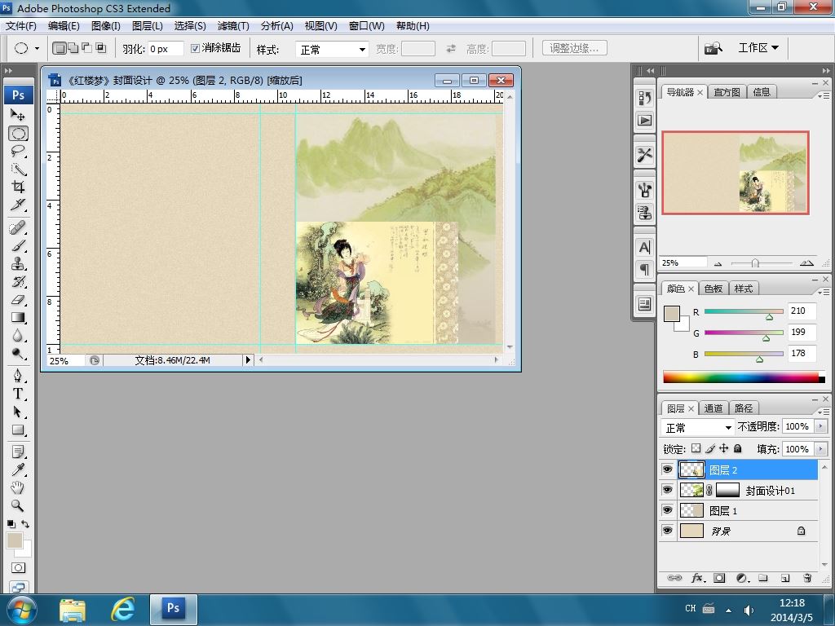Select the 图层 1 layer row

click(738, 510)
